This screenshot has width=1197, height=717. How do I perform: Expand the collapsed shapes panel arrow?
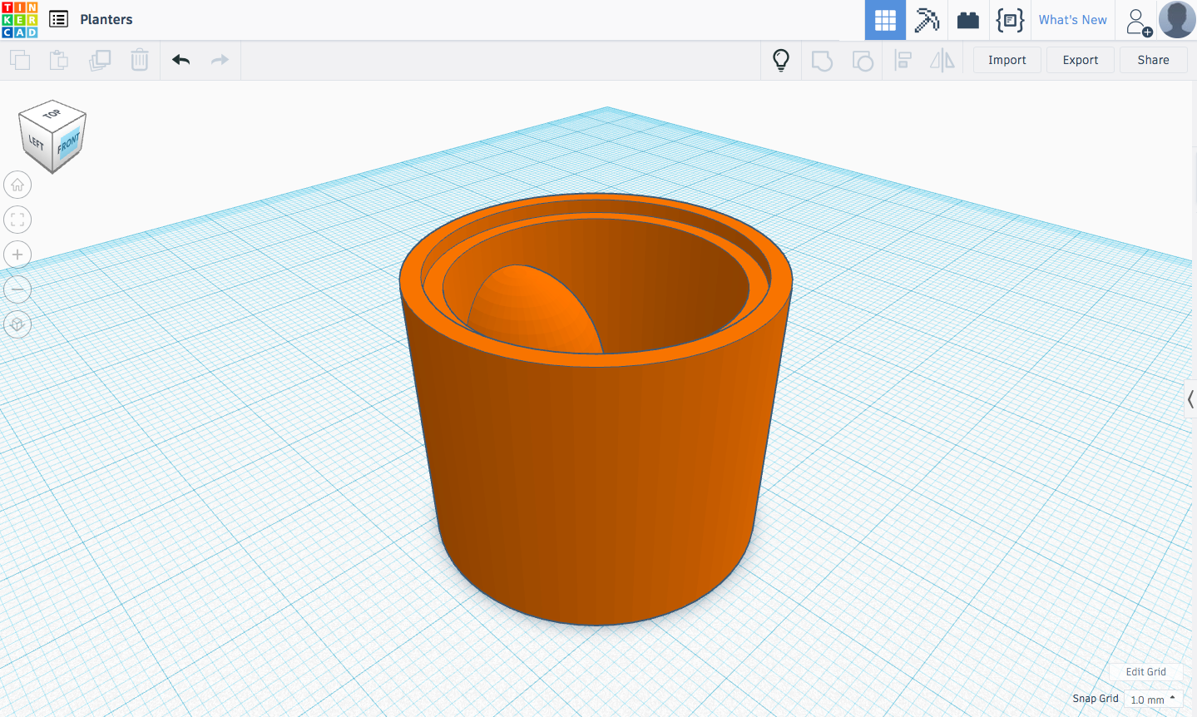pyautogui.click(x=1190, y=400)
